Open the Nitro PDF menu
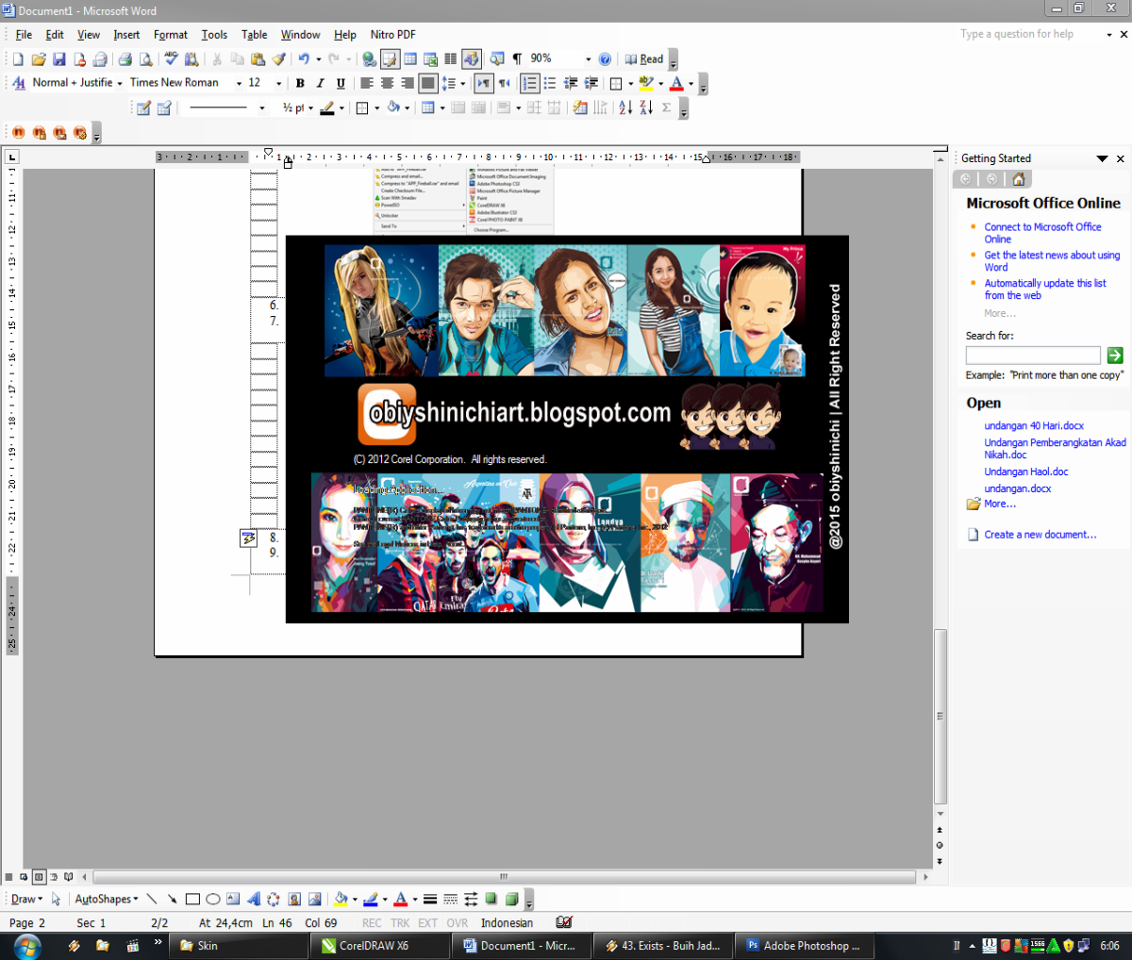1132x960 pixels. (x=392, y=35)
